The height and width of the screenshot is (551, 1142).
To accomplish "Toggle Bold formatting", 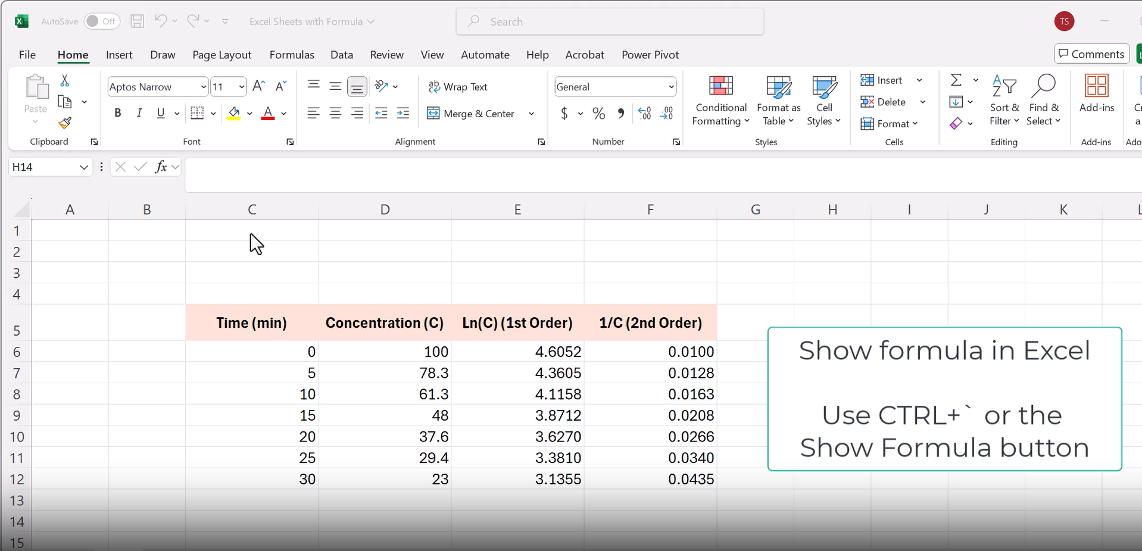I will 118,113.
